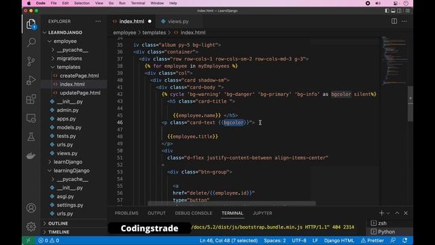Change language mode Django HTML
Image resolution: width=435 pixels, height=245 pixels.
[x=339, y=240]
